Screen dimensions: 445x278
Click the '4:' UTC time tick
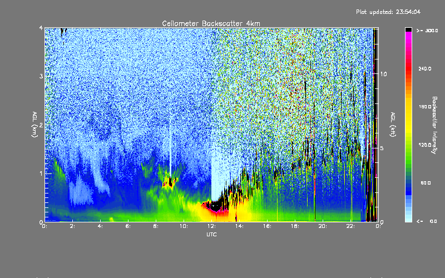click(x=100, y=226)
